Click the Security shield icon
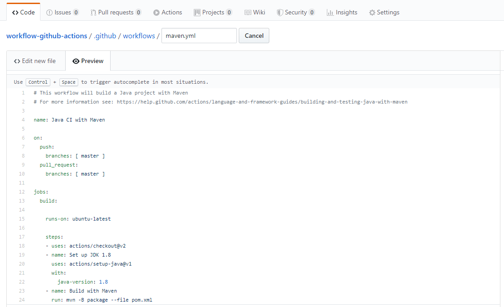 tap(280, 13)
